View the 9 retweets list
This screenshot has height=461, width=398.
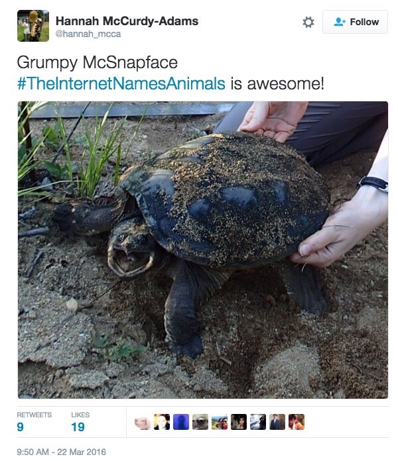tap(34, 422)
